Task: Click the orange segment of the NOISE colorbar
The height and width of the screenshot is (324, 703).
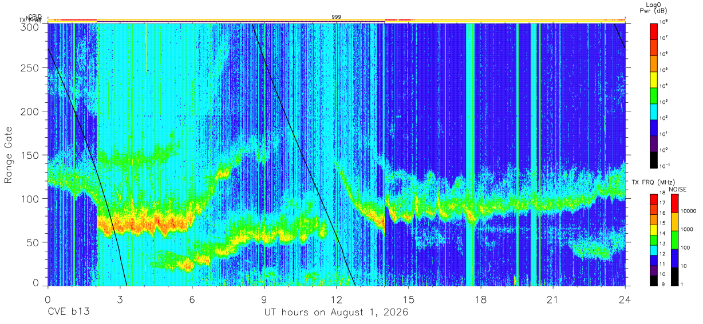Action: pyautogui.click(x=674, y=222)
